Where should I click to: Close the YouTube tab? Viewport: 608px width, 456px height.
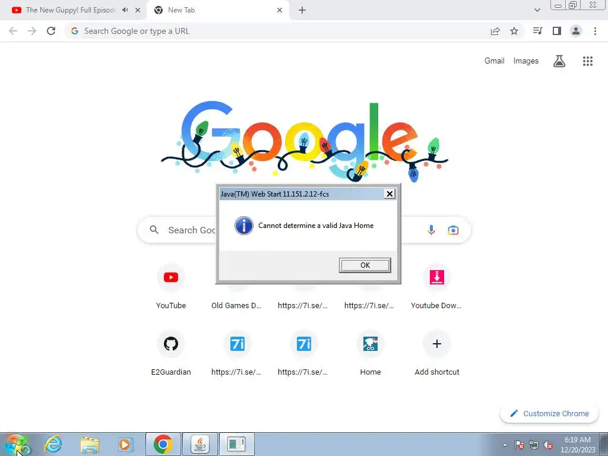coord(138,10)
